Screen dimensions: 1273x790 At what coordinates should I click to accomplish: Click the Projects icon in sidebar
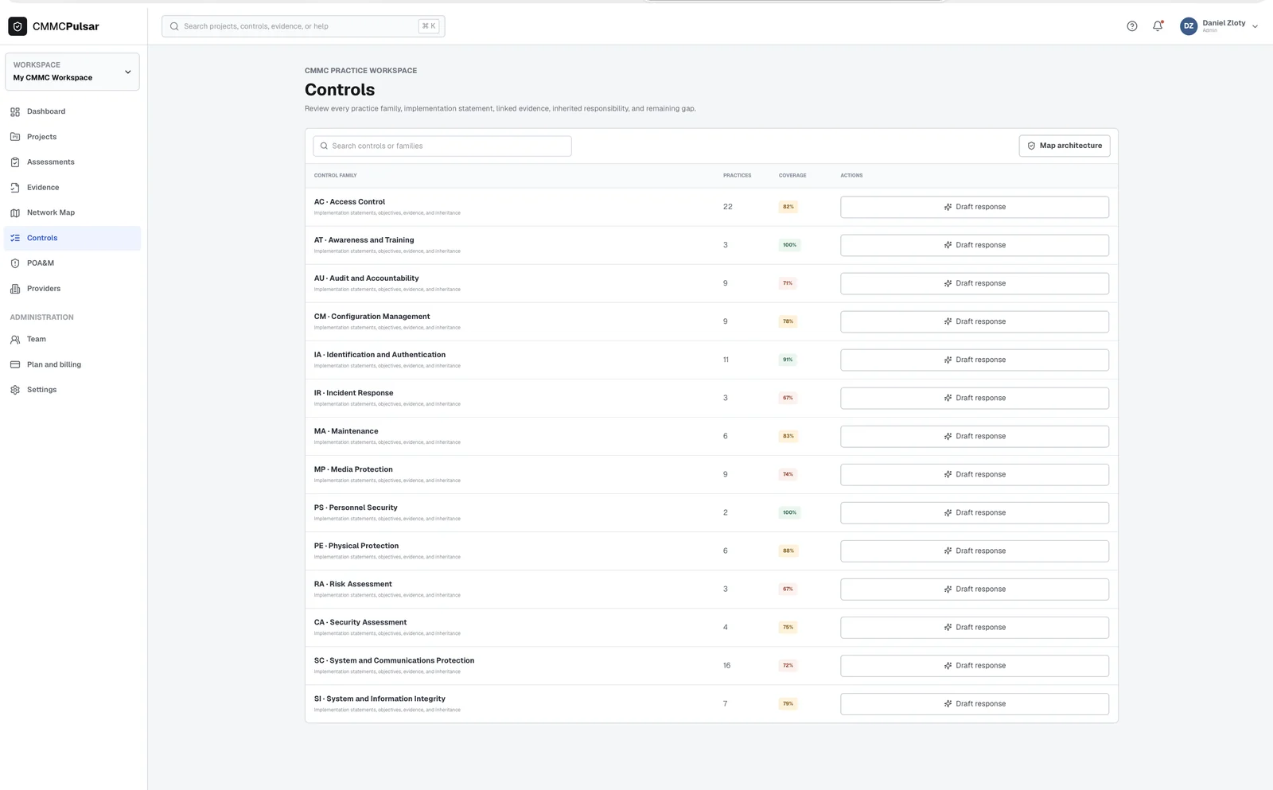[15, 137]
